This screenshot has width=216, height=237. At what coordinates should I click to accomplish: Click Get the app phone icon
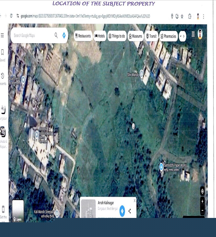[x=3, y=209]
